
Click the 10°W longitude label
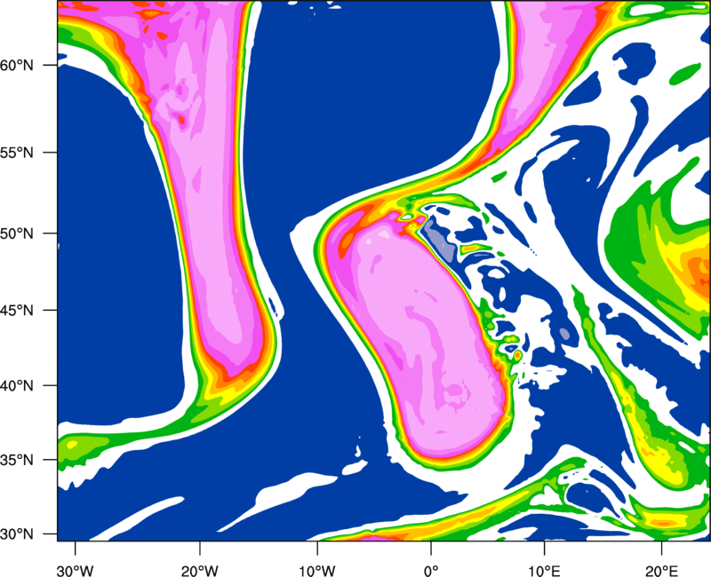coord(317,571)
